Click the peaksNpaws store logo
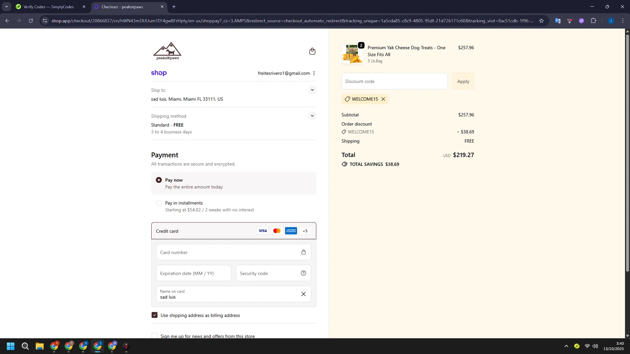 click(167, 51)
